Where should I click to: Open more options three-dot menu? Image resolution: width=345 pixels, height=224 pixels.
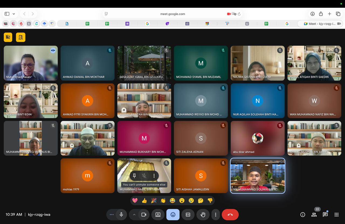pos(215,215)
